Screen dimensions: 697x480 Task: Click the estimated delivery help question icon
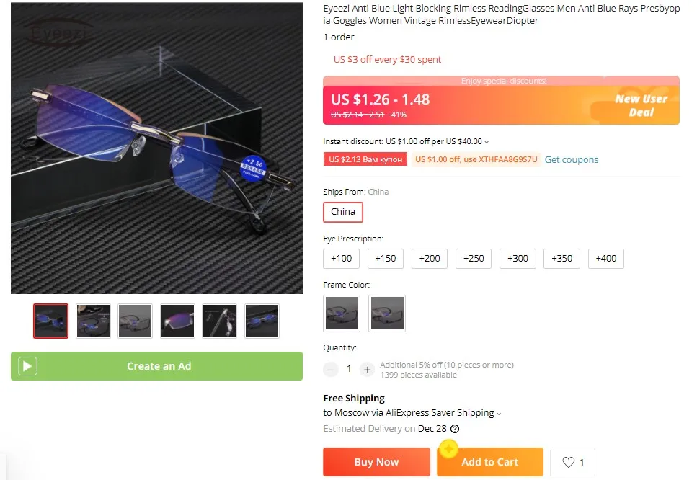[x=455, y=429]
